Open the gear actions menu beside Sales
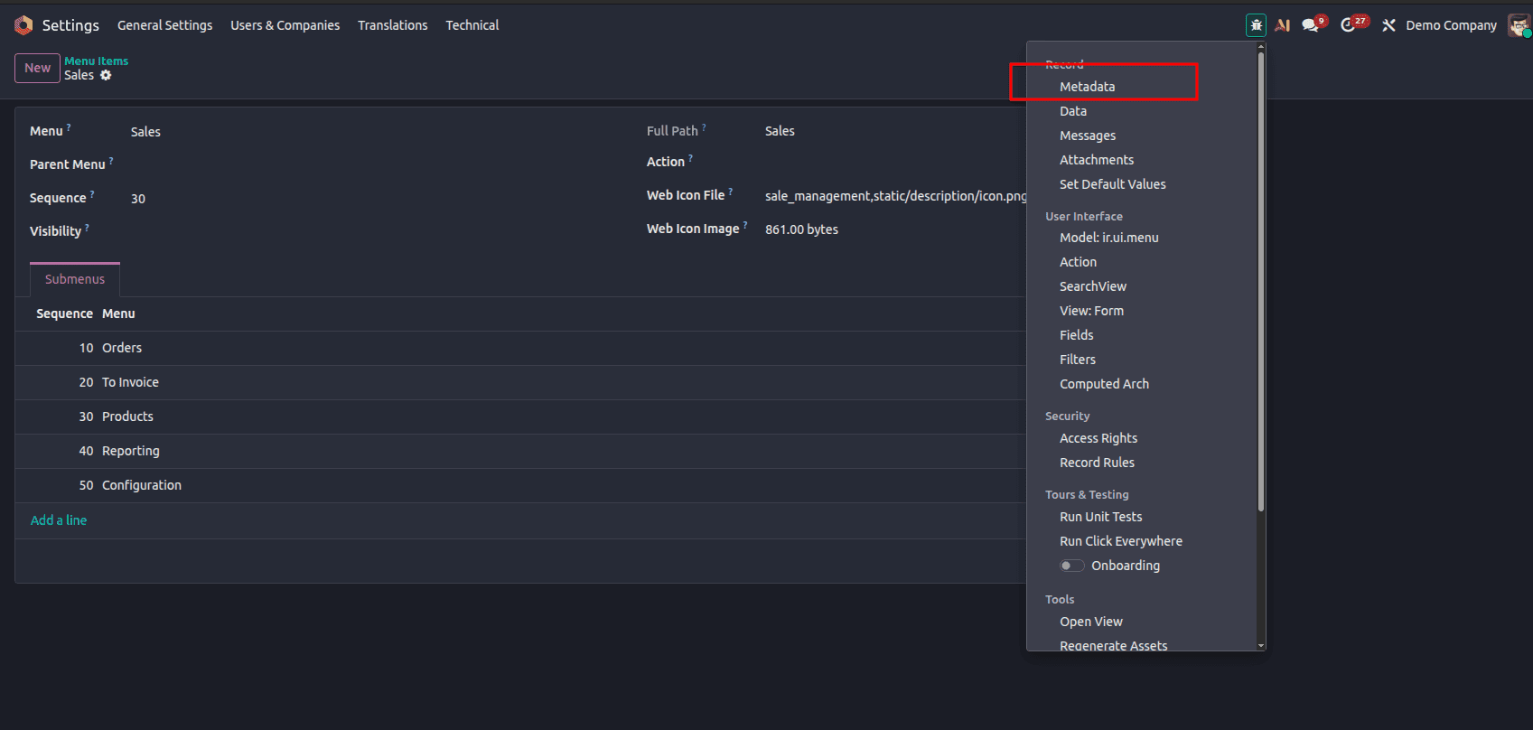1533x730 pixels. pyautogui.click(x=106, y=75)
